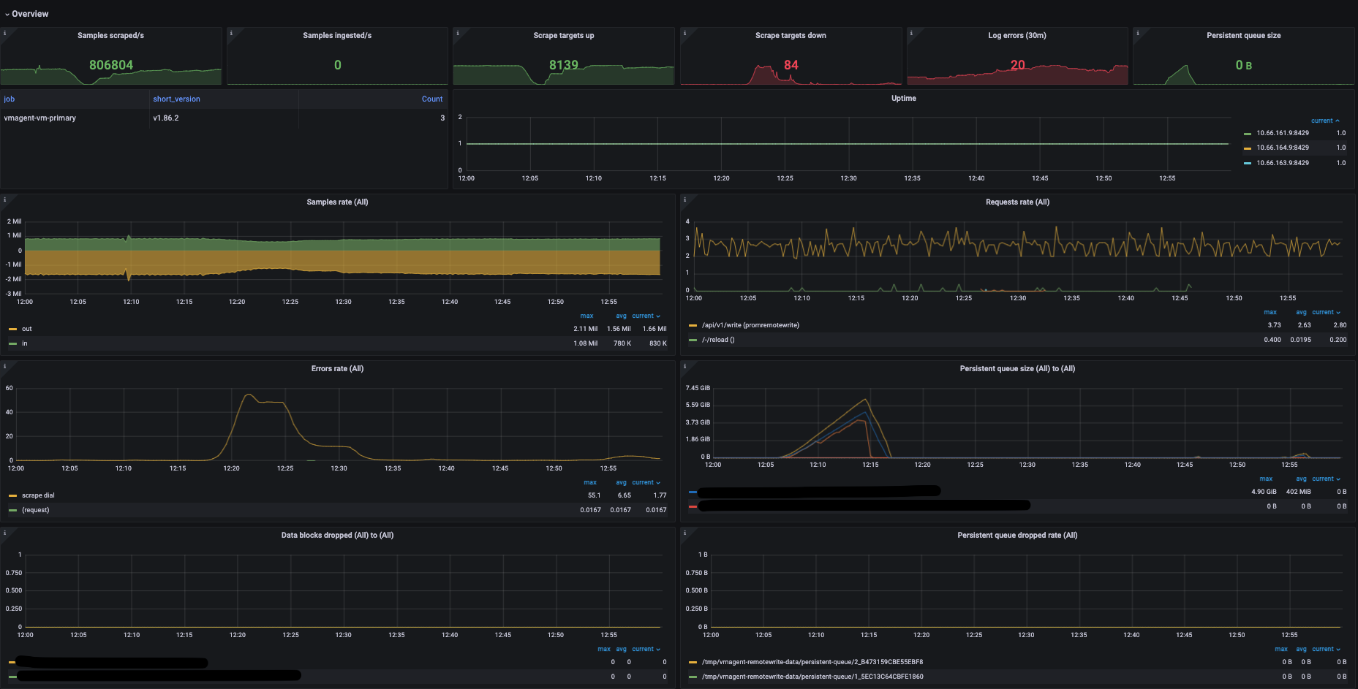Sort the table by the Count column
This screenshot has height=689, width=1358.
(432, 99)
